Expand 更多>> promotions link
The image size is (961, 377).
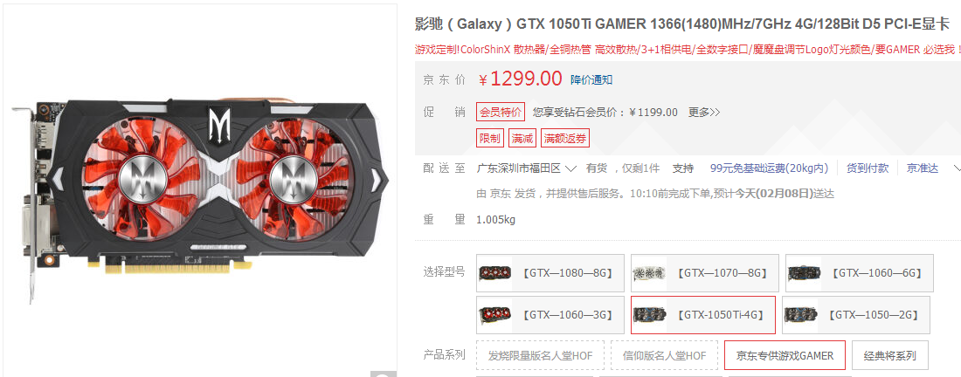(x=704, y=112)
